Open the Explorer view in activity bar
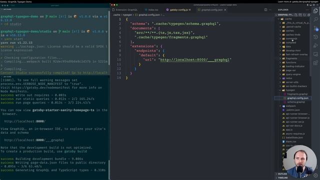 (x=315, y=10)
